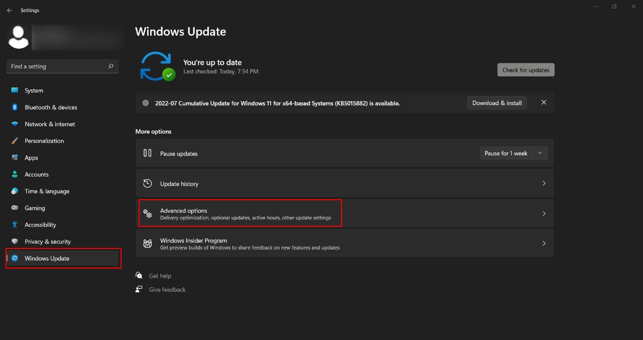Select the Network & internet icon

[x=15, y=124]
